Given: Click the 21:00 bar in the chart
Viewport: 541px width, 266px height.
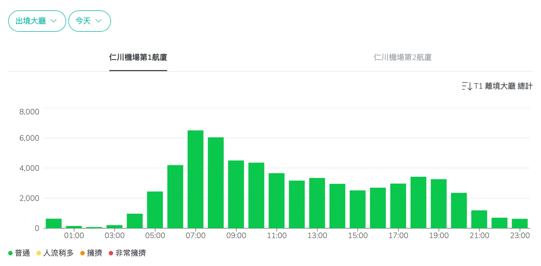Looking at the screenshot, I should click(479, 219).
